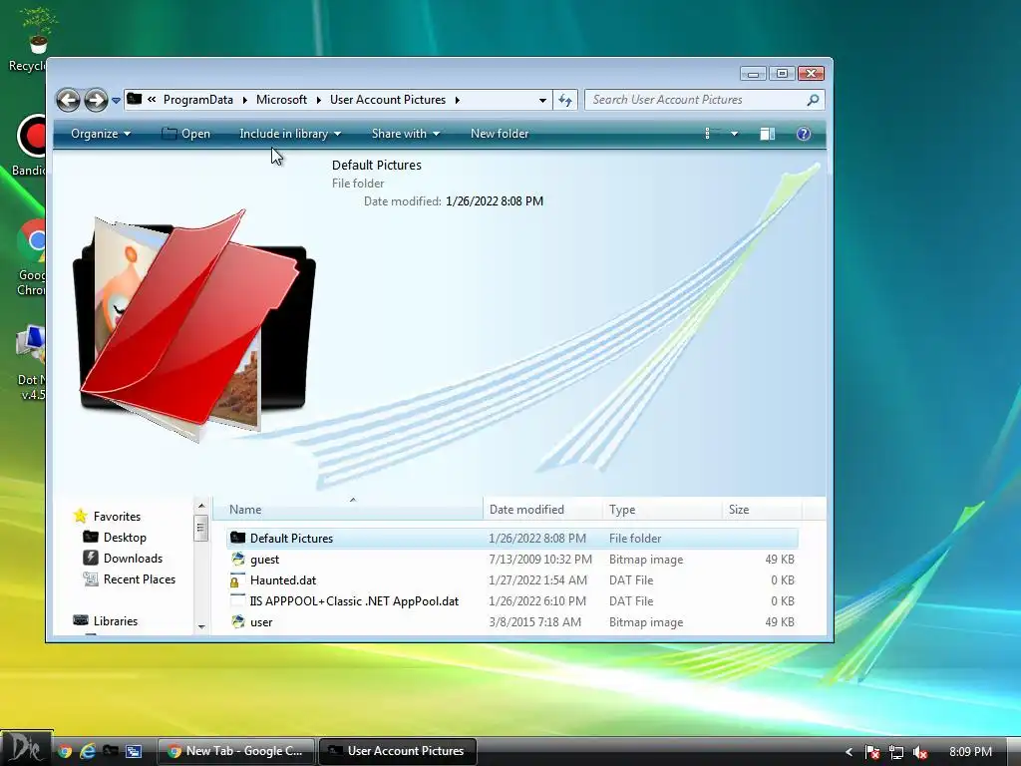Open Google Chrome desktop icon
This screenshot has width=1021, height=766.
[29, 257]
